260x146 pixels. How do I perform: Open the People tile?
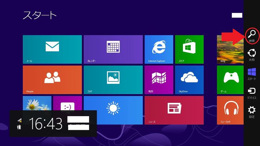click(52, 80)
